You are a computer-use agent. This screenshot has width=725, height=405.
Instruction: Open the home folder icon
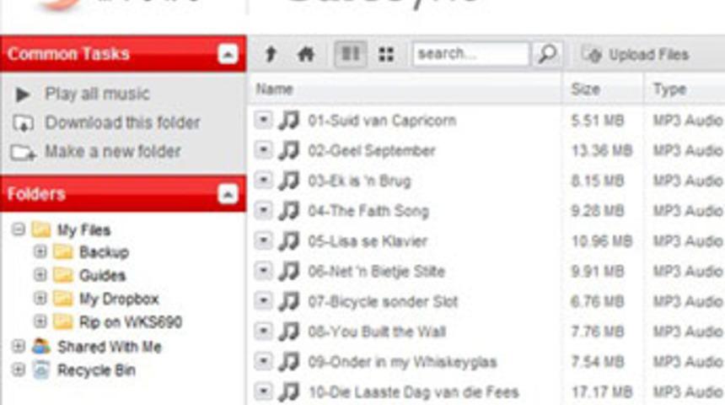(x=306, y=54)
